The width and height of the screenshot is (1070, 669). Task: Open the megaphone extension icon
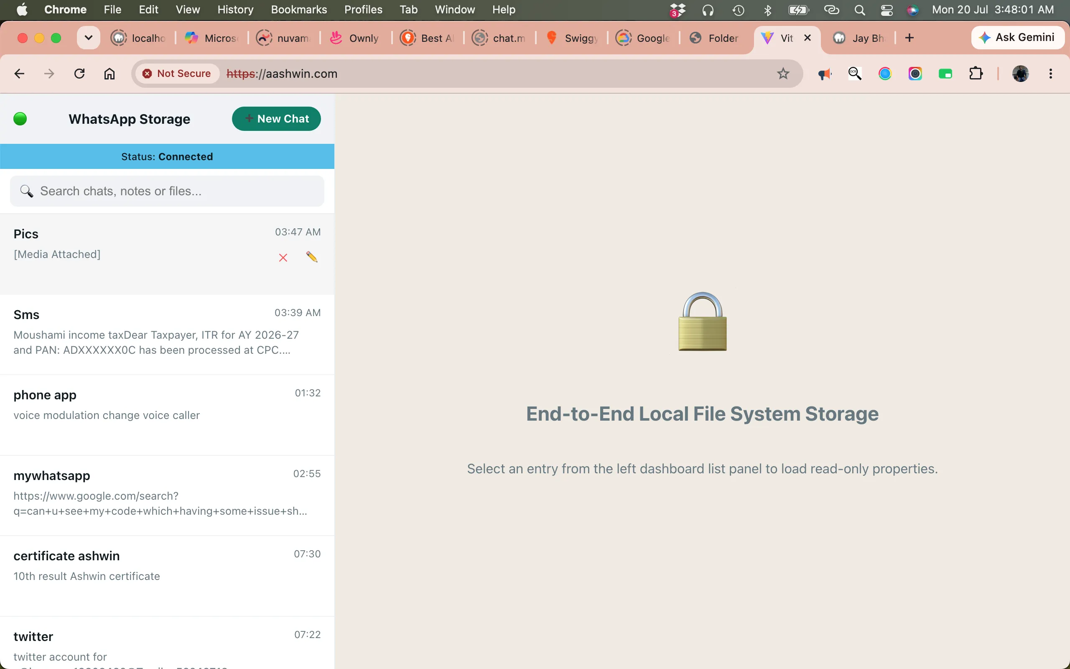click(x=824, y=74)
